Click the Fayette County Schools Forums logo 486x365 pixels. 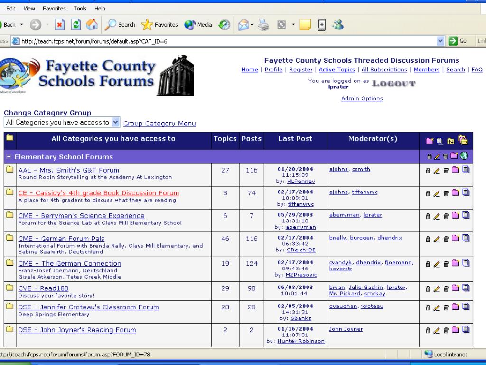click(x=97, y=76)
